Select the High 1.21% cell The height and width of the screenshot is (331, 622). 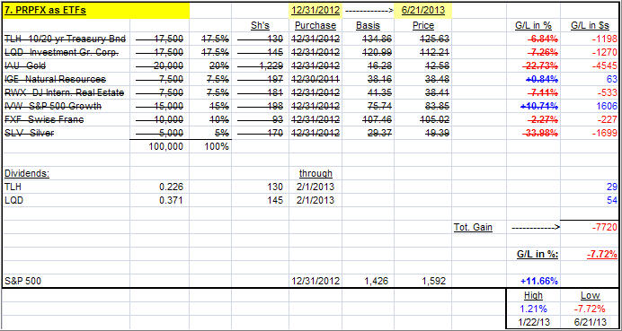click(x=534, y=309)
